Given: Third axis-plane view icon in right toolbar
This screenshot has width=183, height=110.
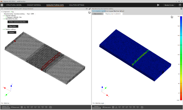Looking at the screenshot, I should [127, 107].
